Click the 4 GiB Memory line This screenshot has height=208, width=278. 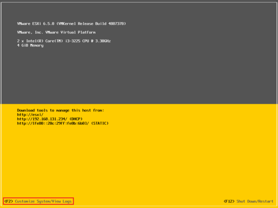[30, 45]
